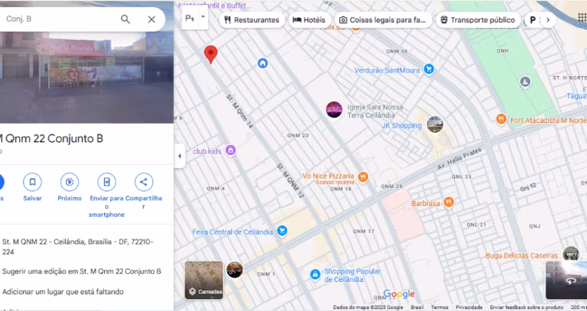Click the red location pin on the map
Viewport: 587px width, 311px height.
211,55
